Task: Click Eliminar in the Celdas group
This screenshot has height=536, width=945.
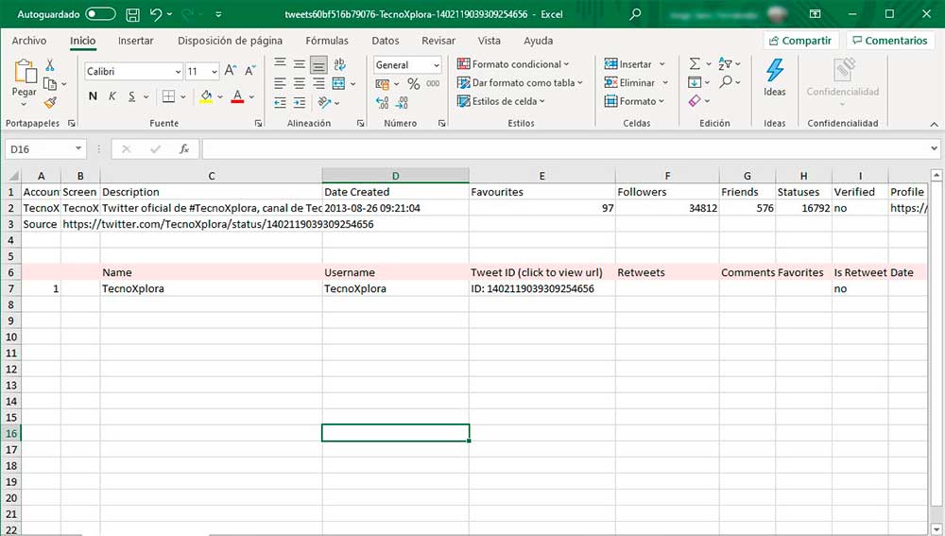Action: [636, 82]
